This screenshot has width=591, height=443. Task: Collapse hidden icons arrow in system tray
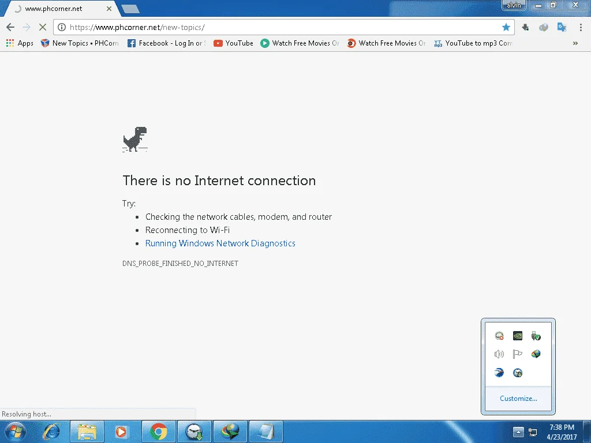click(518, 432)
